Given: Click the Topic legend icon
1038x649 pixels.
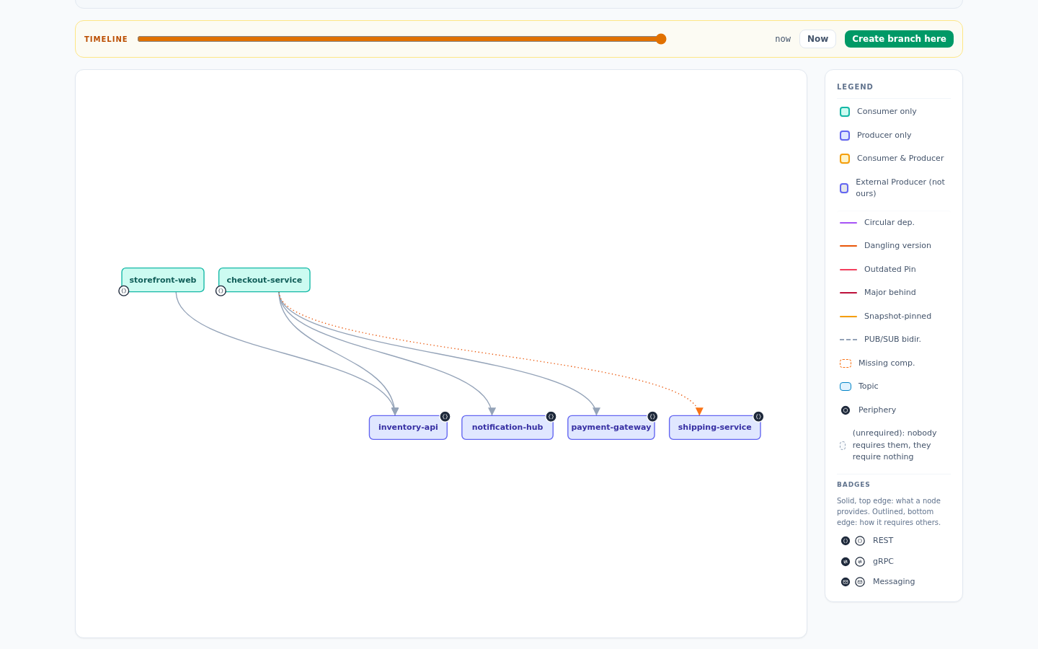Looking at the screenshot, I should [846, 387].
